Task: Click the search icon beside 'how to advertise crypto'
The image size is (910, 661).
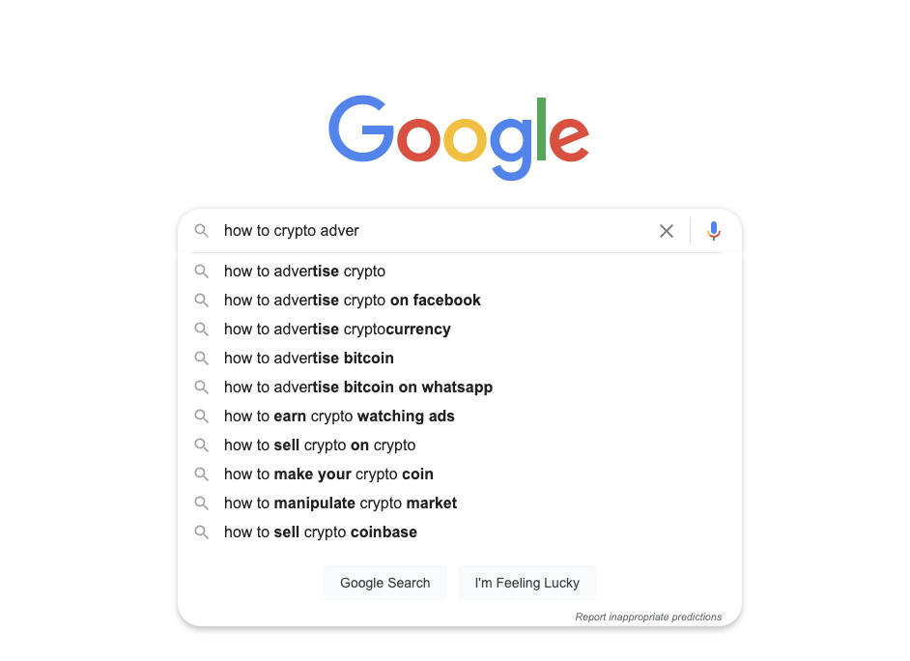Action: 202,272
